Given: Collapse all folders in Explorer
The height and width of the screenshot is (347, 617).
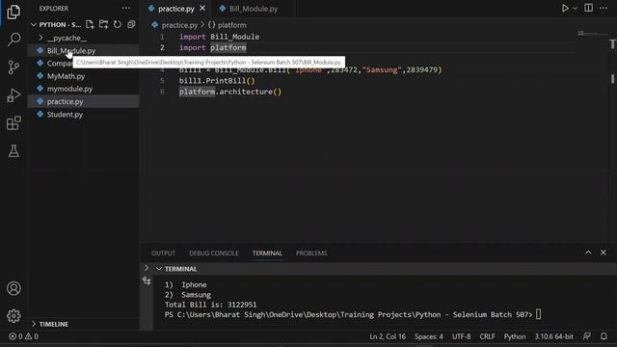Looking at the screenshot, I should click(x=131, y=24).
